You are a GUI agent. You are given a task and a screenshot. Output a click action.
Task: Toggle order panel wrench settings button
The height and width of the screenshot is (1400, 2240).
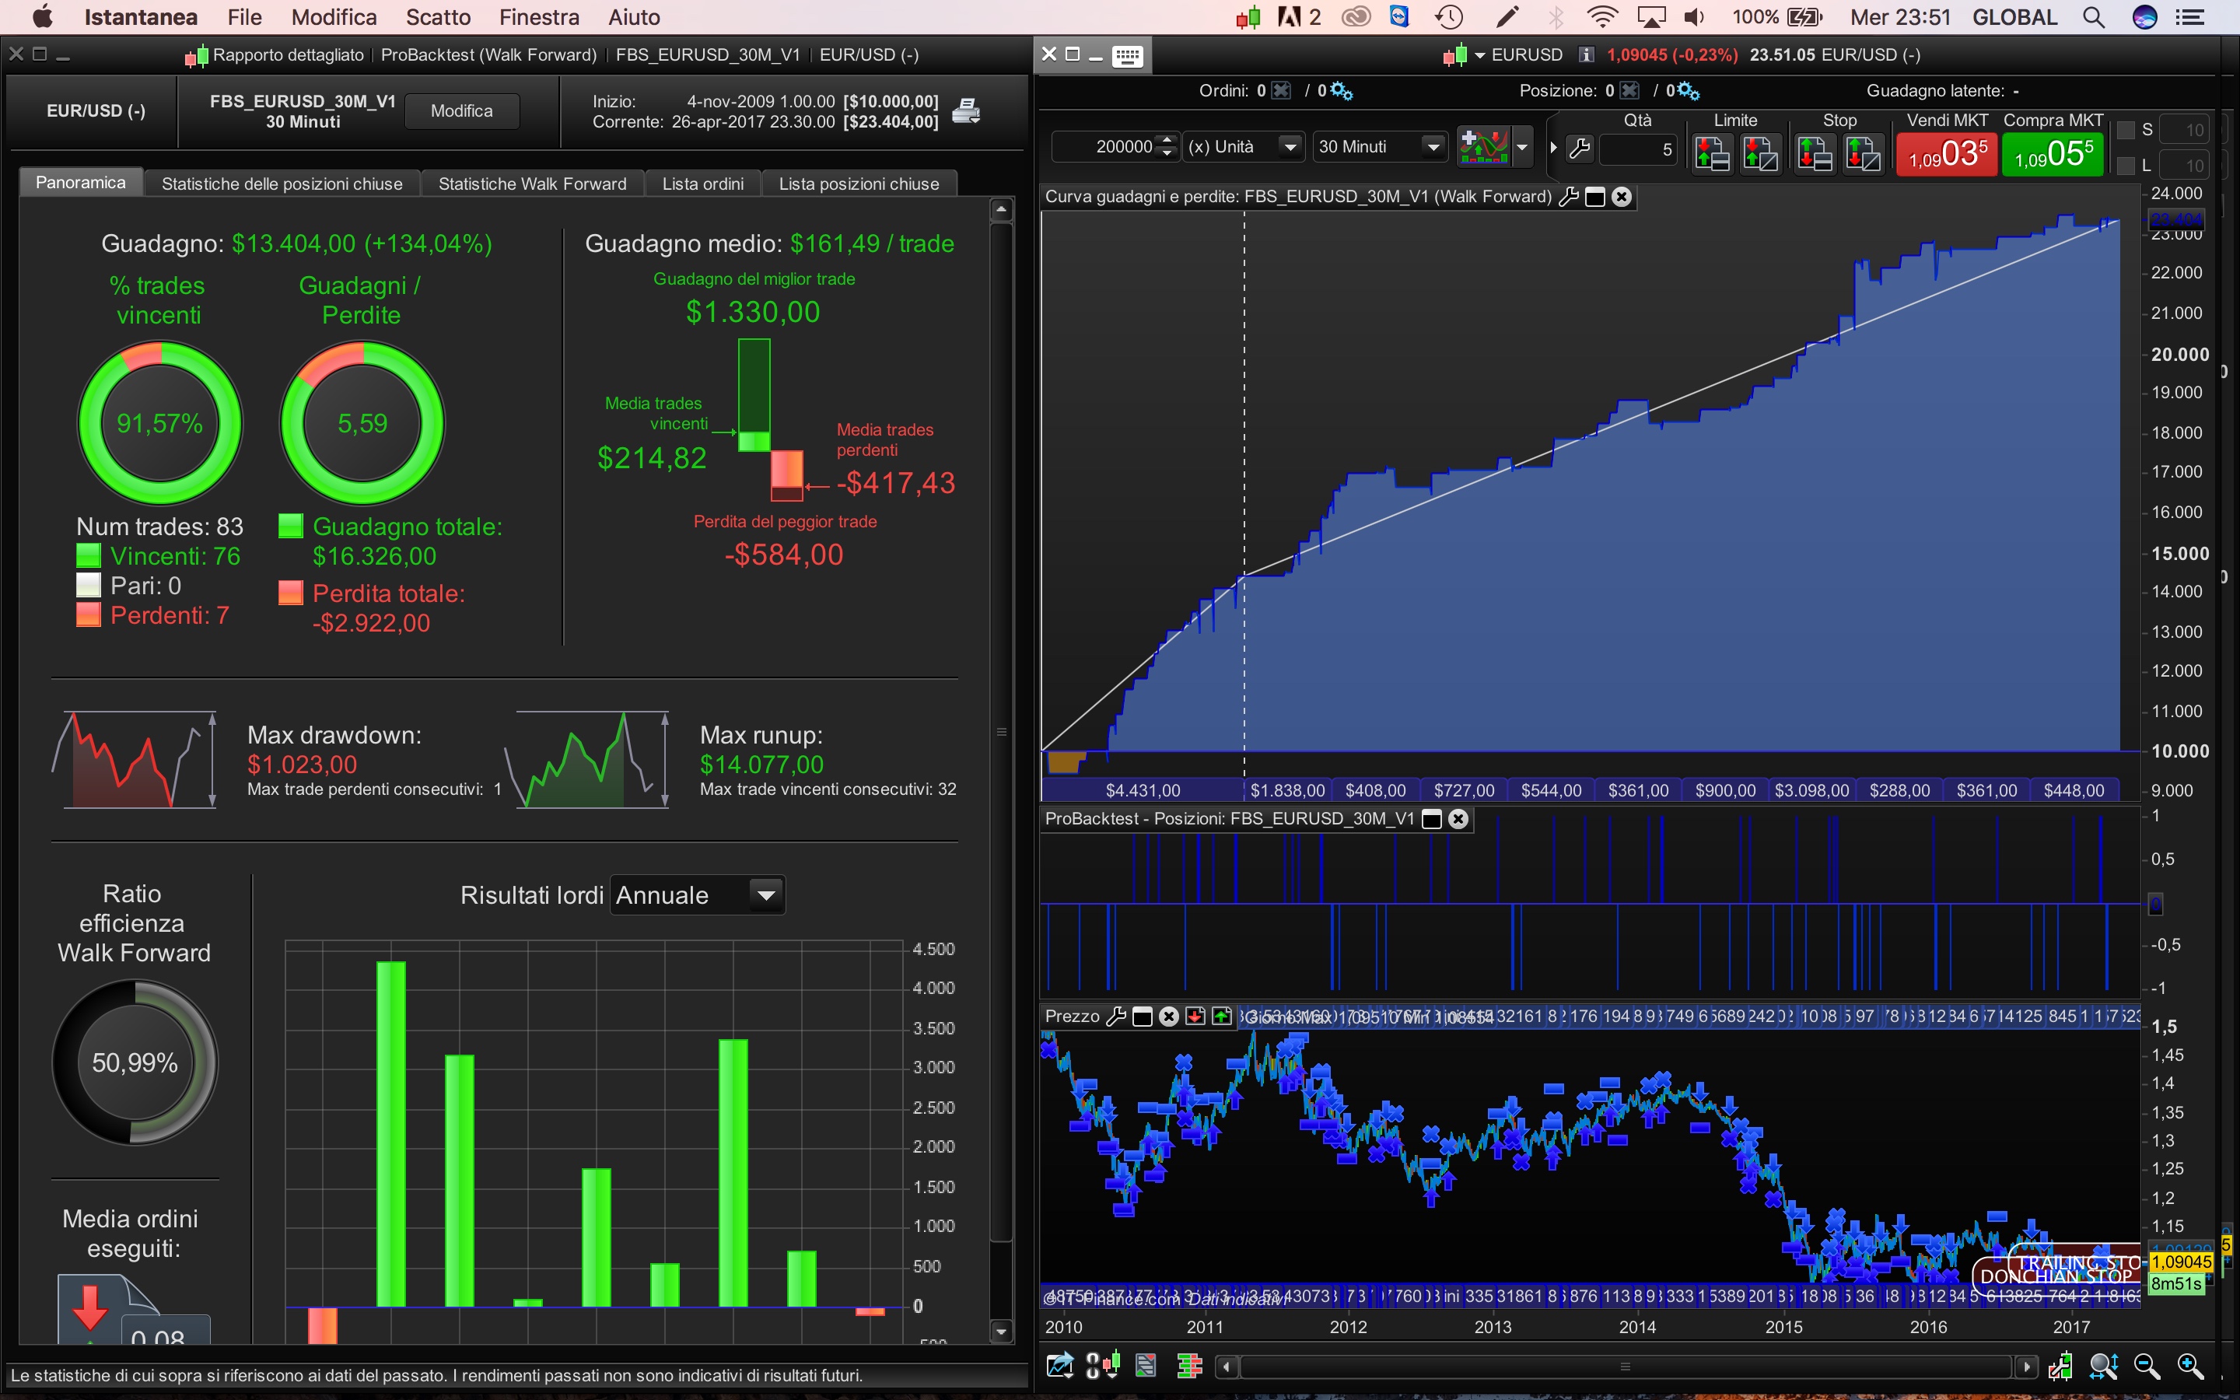tap(1580, 147)
